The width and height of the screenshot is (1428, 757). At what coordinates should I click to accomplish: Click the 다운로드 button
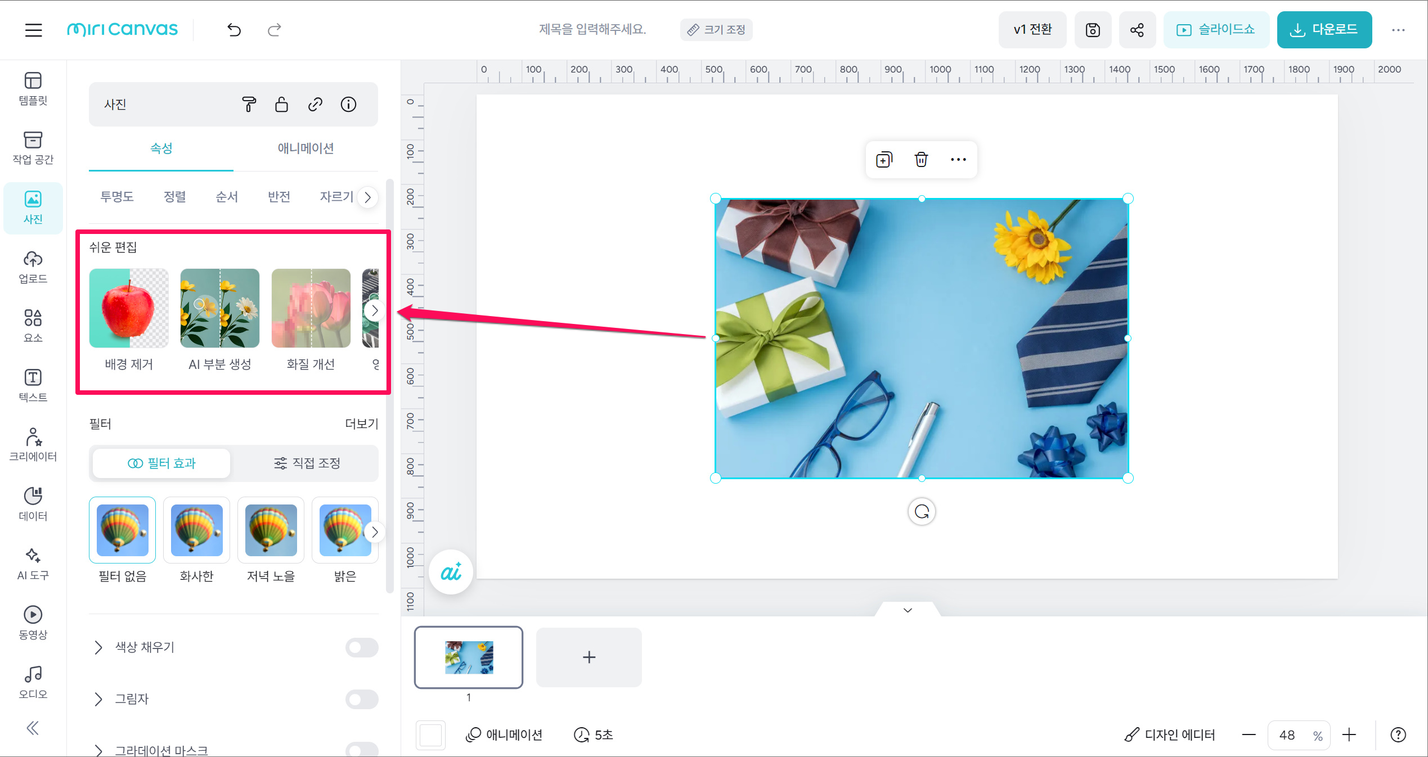[x=1324, y=30]
